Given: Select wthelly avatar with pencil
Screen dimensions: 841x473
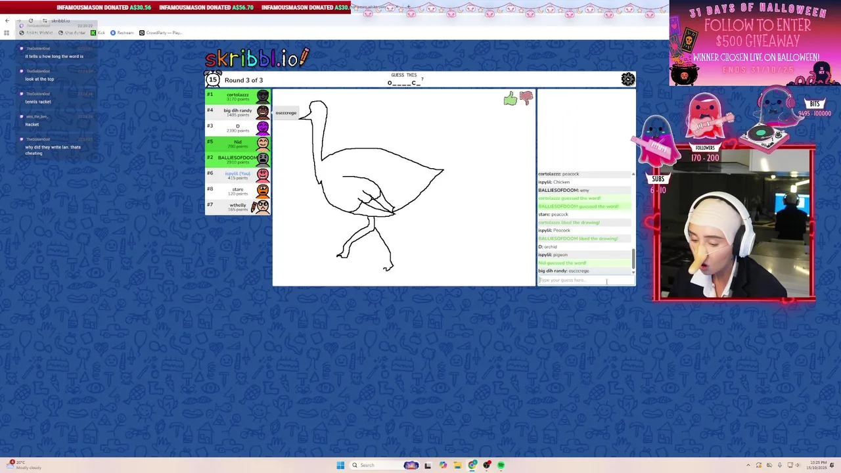Looking at the screenshot, I should (261, 207).
